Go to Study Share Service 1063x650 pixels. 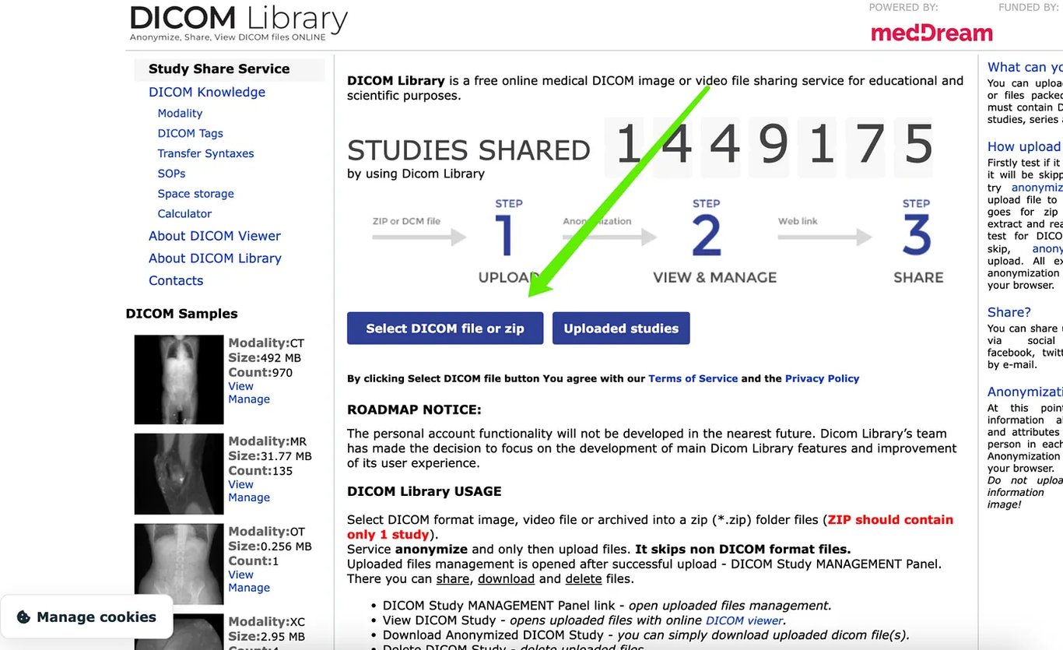pyautogui.click(x=219, y=69)
